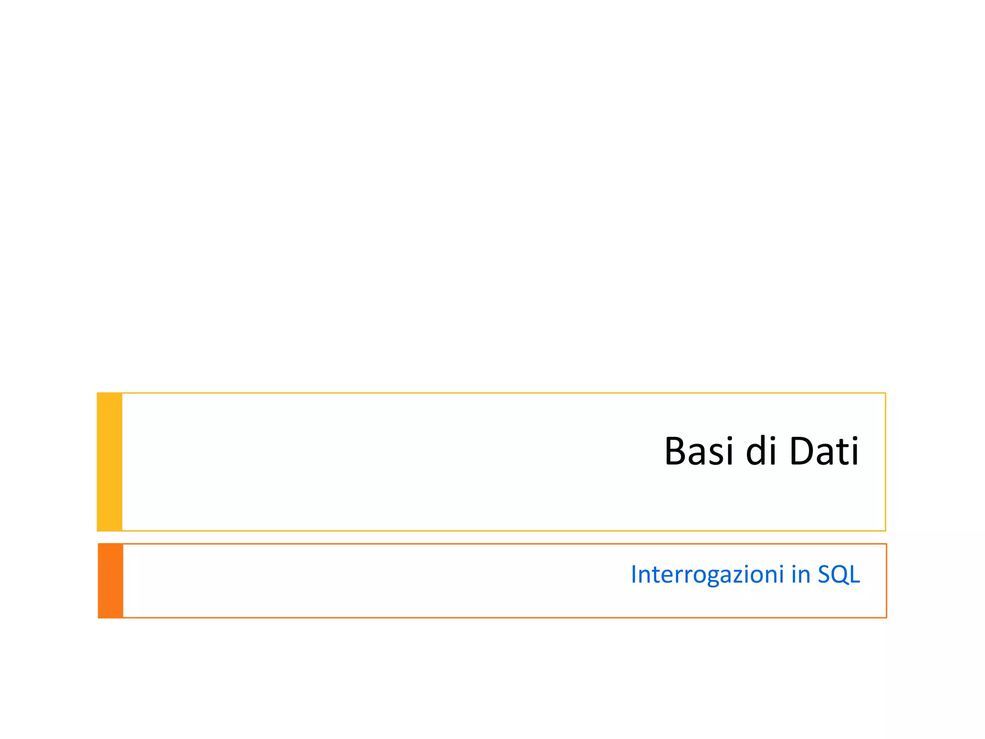Select the orange accent bar beside the subtitle
Viewport: 985px width, 739px height.
click(x=111, y=581)
